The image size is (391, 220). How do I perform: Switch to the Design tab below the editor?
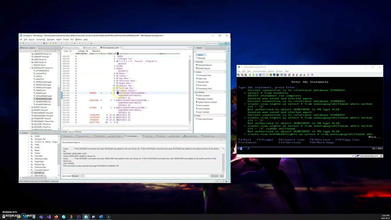click(64, 132)
